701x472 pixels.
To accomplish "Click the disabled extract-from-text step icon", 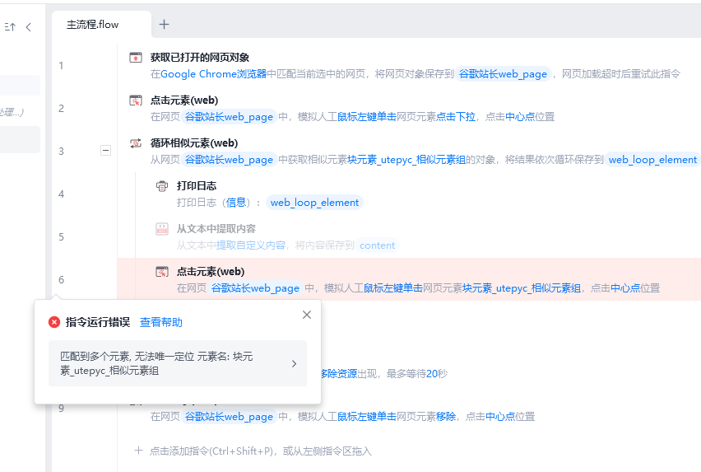I will (x=162, y=229).
